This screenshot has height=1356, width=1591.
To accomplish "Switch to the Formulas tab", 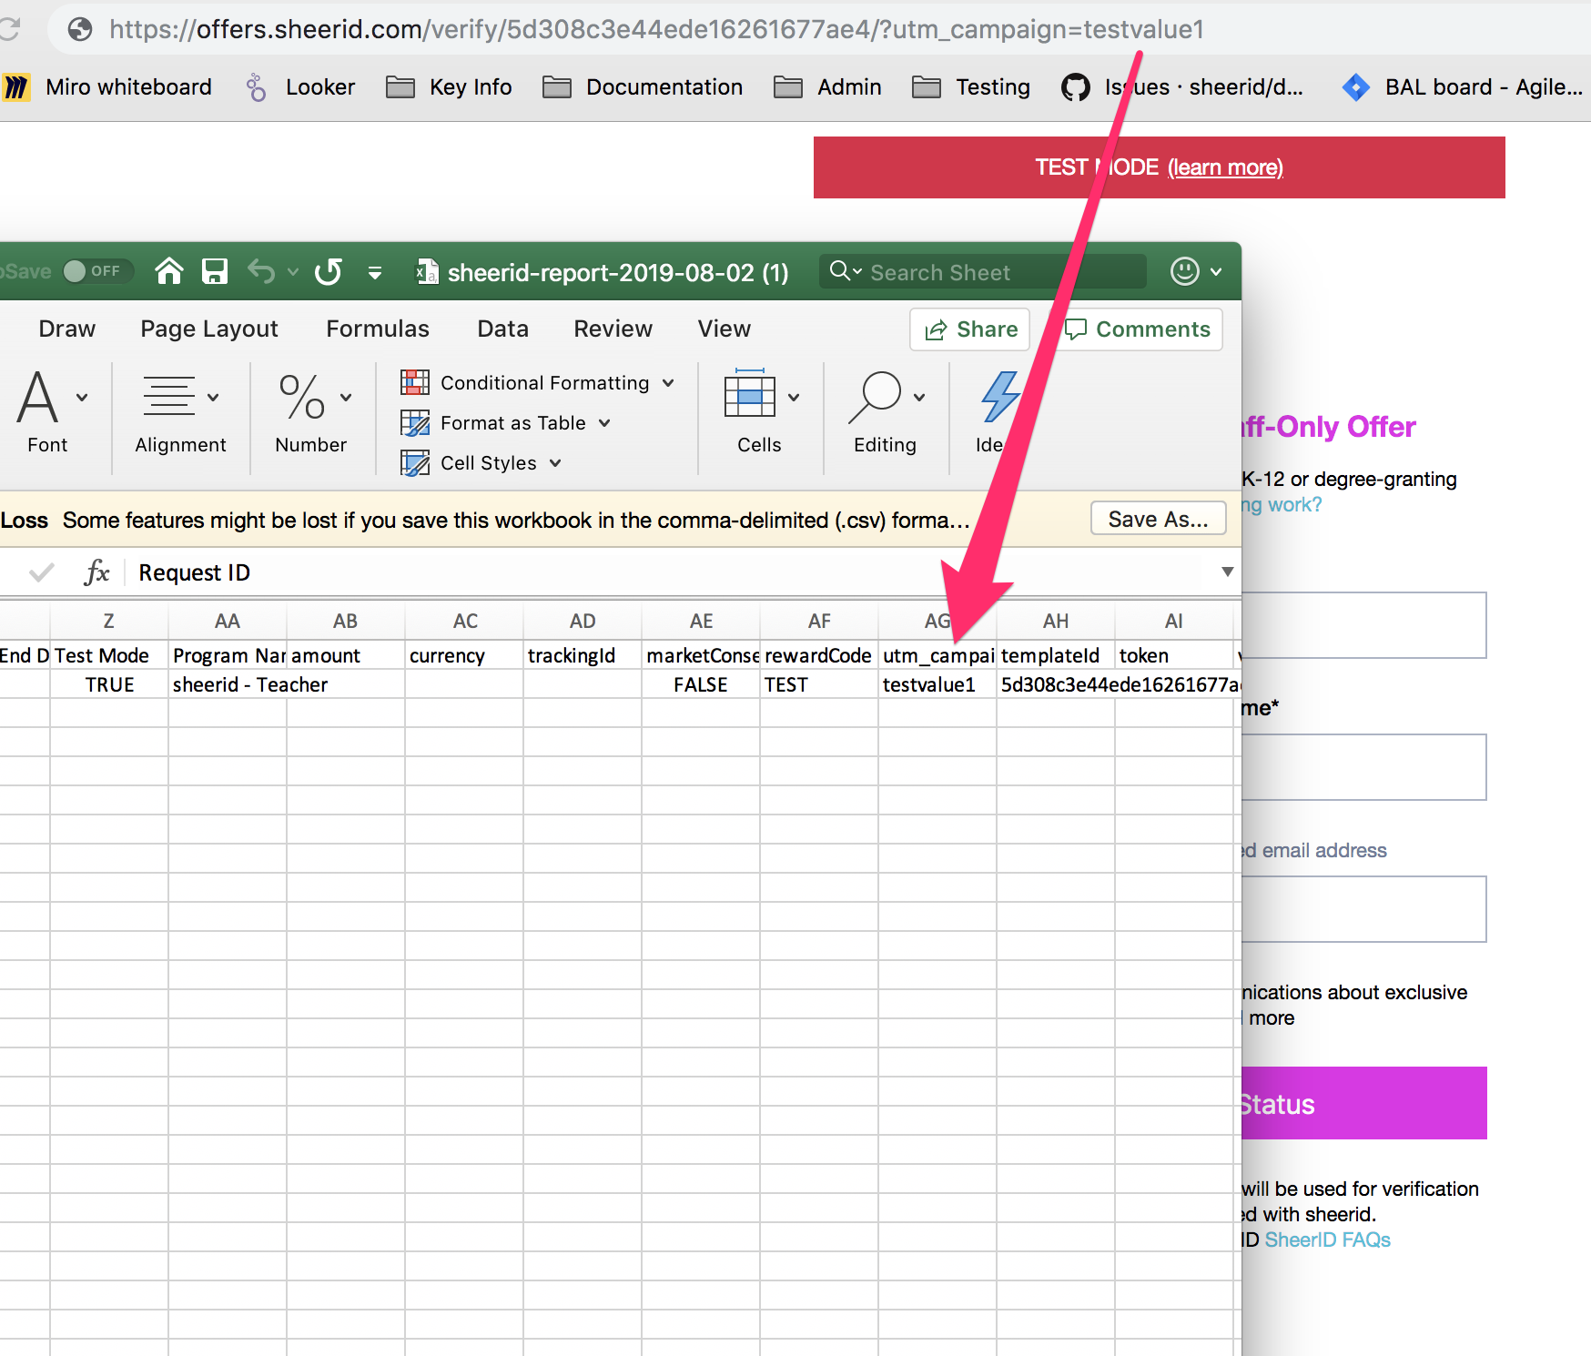I will [378, 329].
